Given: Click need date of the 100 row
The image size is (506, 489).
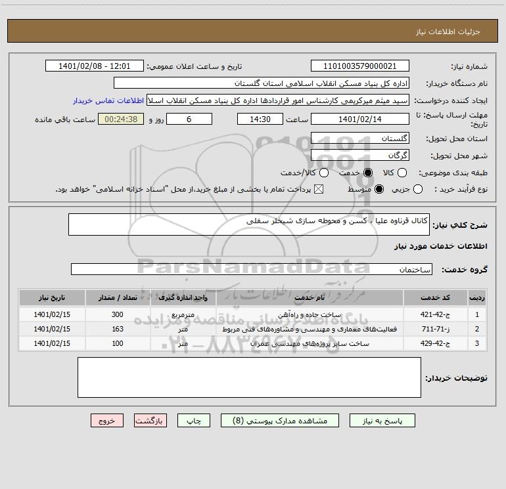Looking at the screenshot, I should point(52,344).
